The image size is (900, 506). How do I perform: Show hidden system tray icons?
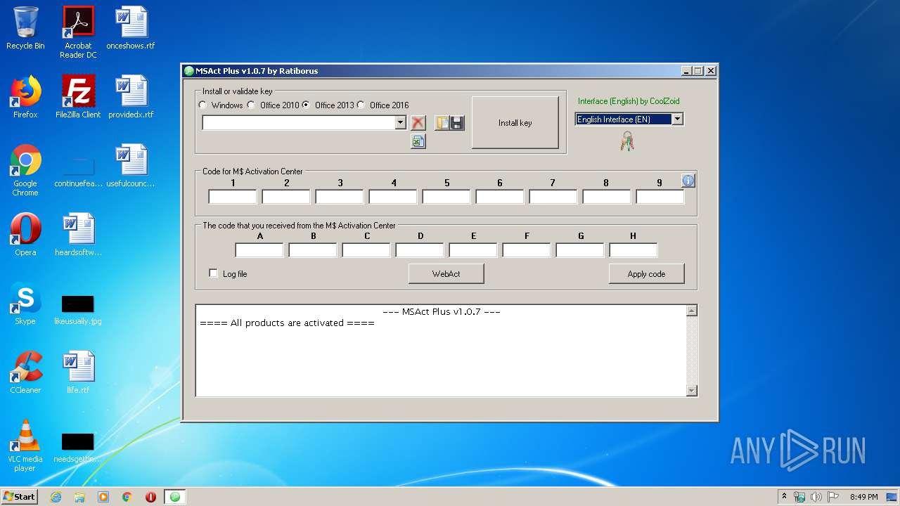784,497
